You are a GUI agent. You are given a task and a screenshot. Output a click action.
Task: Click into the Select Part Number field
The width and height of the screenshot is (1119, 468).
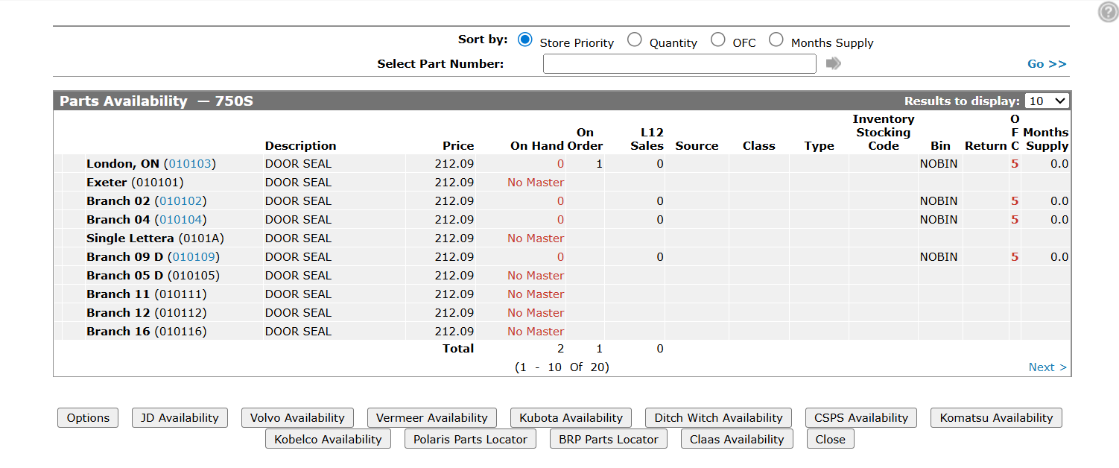pos(679,64)
